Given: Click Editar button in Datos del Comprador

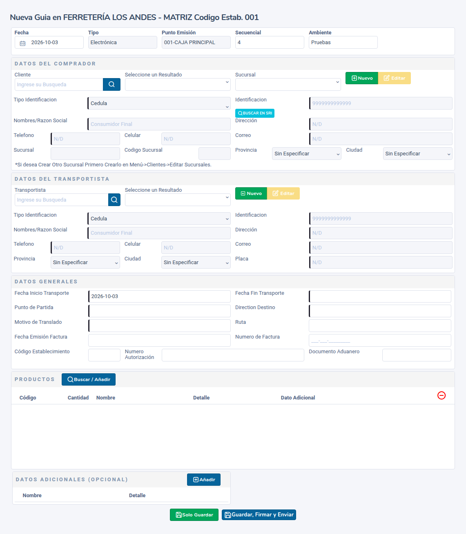Looking at the screenshot, I should point(395,78).
